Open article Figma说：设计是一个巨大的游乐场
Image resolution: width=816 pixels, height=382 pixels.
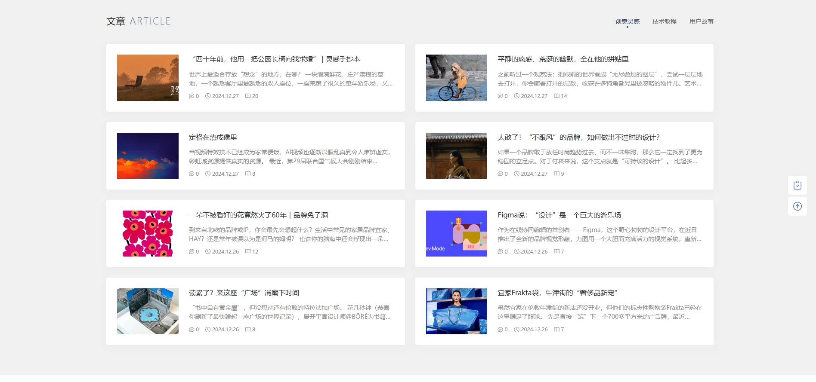pos(559,215)
